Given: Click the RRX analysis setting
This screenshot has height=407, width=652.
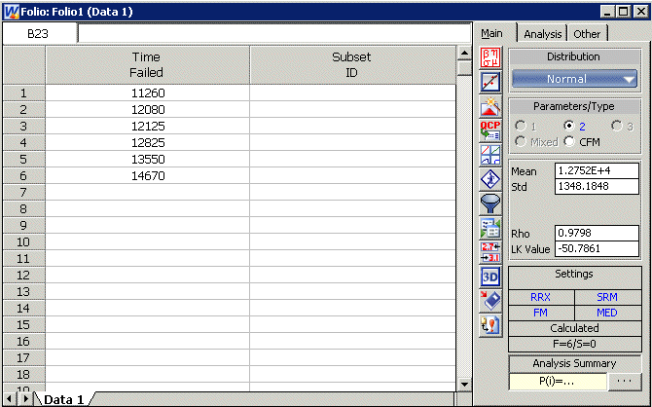Looking at the screenshot, I should pyautogui.click(x=540, y=297).
